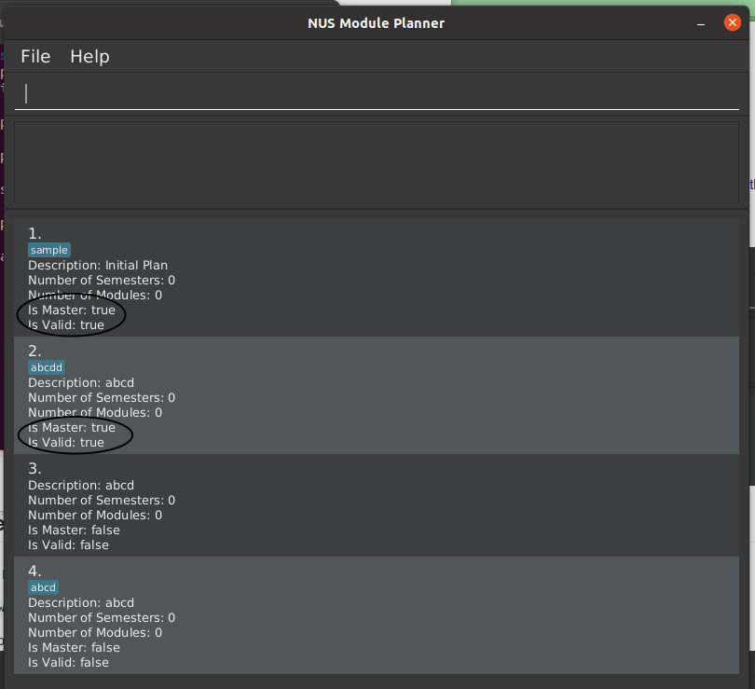Click 'Description: Initial Plan' in plan 1
The height and width of the screenshot is (689, 755).
coord(98,266)
